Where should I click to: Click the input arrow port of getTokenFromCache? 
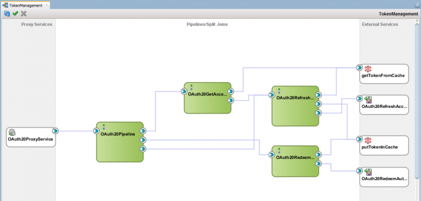[359, 67]
